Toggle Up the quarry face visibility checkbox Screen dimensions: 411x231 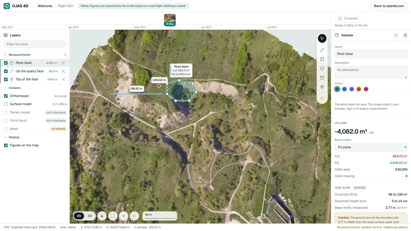[x=6, y=71]
